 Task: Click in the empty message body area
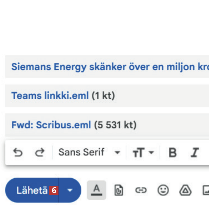tap(104, 29)
